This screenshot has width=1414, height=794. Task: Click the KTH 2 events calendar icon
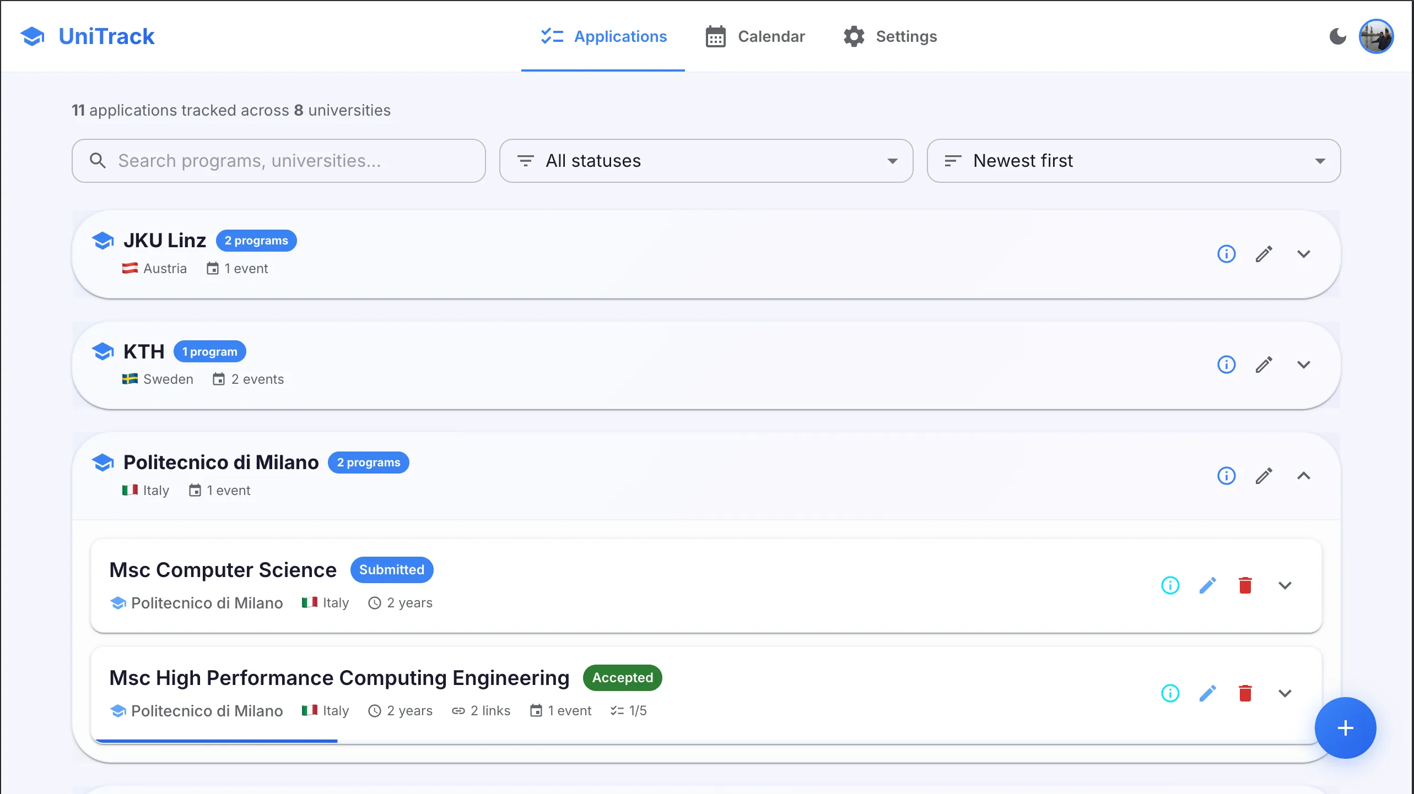pos(219,379)
